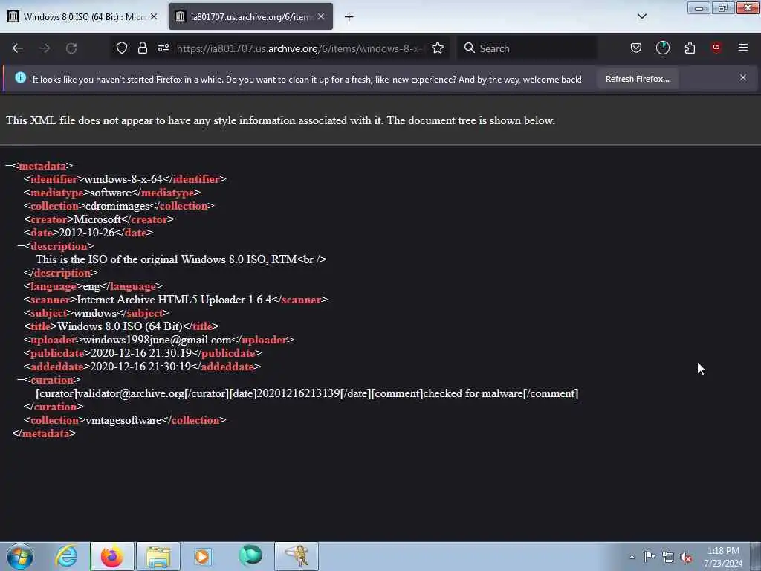Show hidden system tray icons arrow
The width and height of the screenshot is (761, 571).
(632, 557)
